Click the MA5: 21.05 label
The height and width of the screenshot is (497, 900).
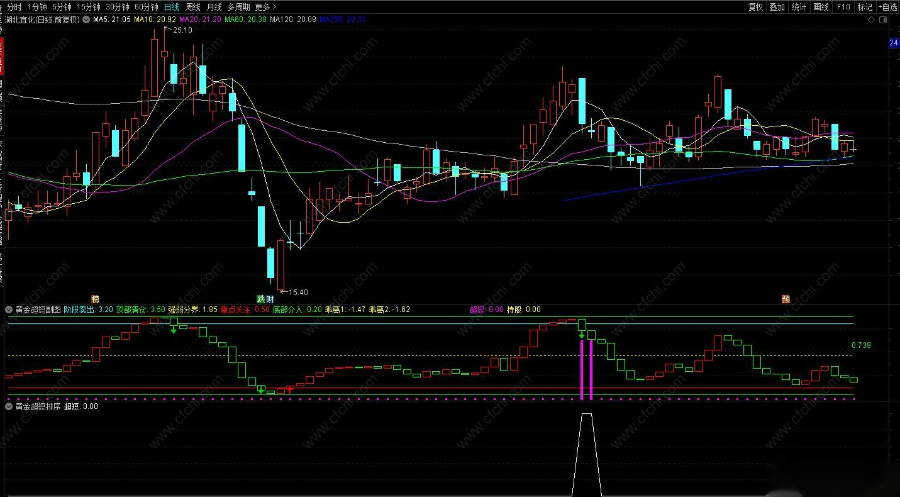point(111,20)
